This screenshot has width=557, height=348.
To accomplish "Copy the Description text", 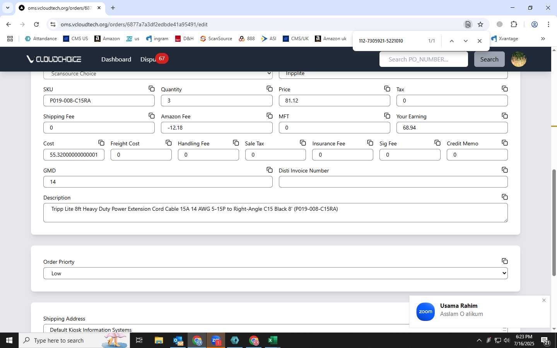I will pos(505,197).
